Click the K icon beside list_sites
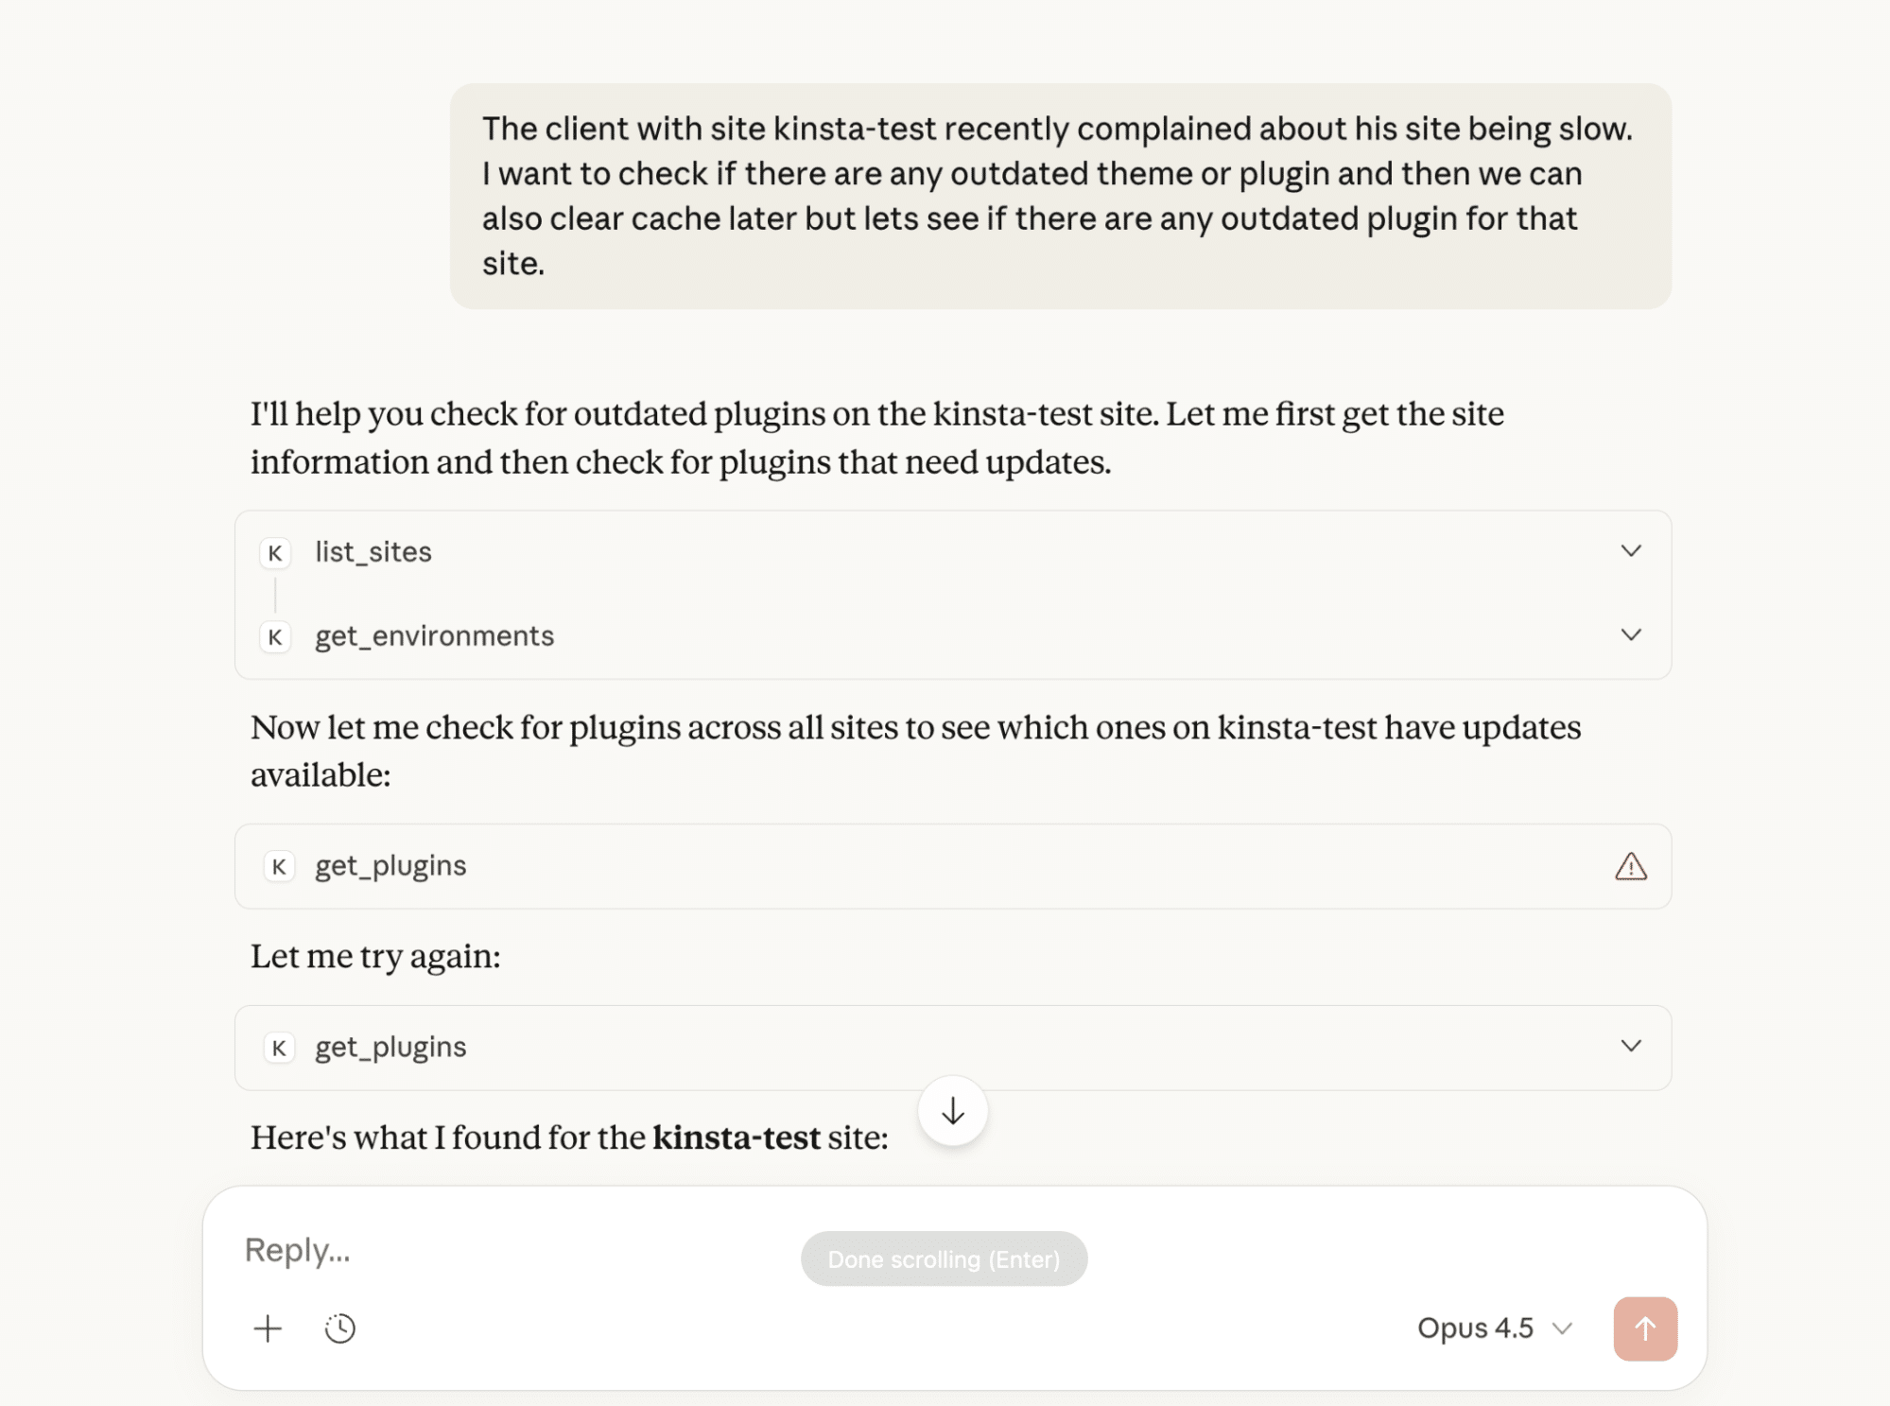 point(275,552)
